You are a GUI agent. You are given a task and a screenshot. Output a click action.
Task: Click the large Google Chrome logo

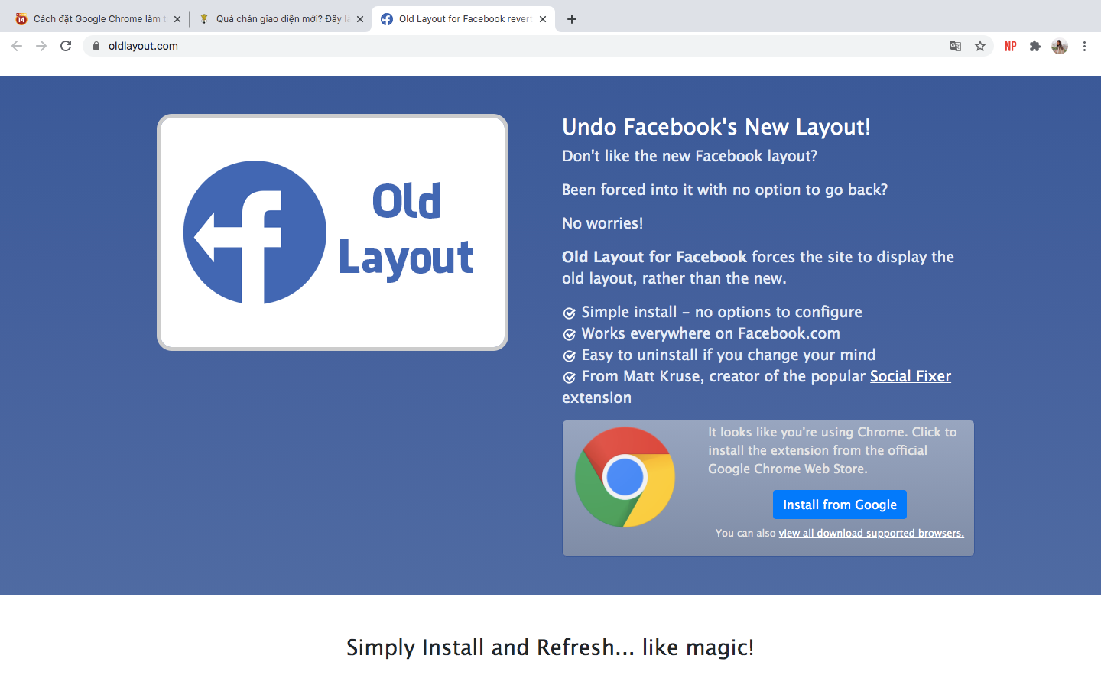coord(625,477)
